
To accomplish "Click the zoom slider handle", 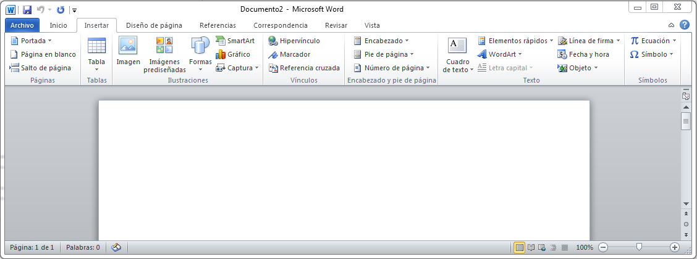I will click(639, 247).
